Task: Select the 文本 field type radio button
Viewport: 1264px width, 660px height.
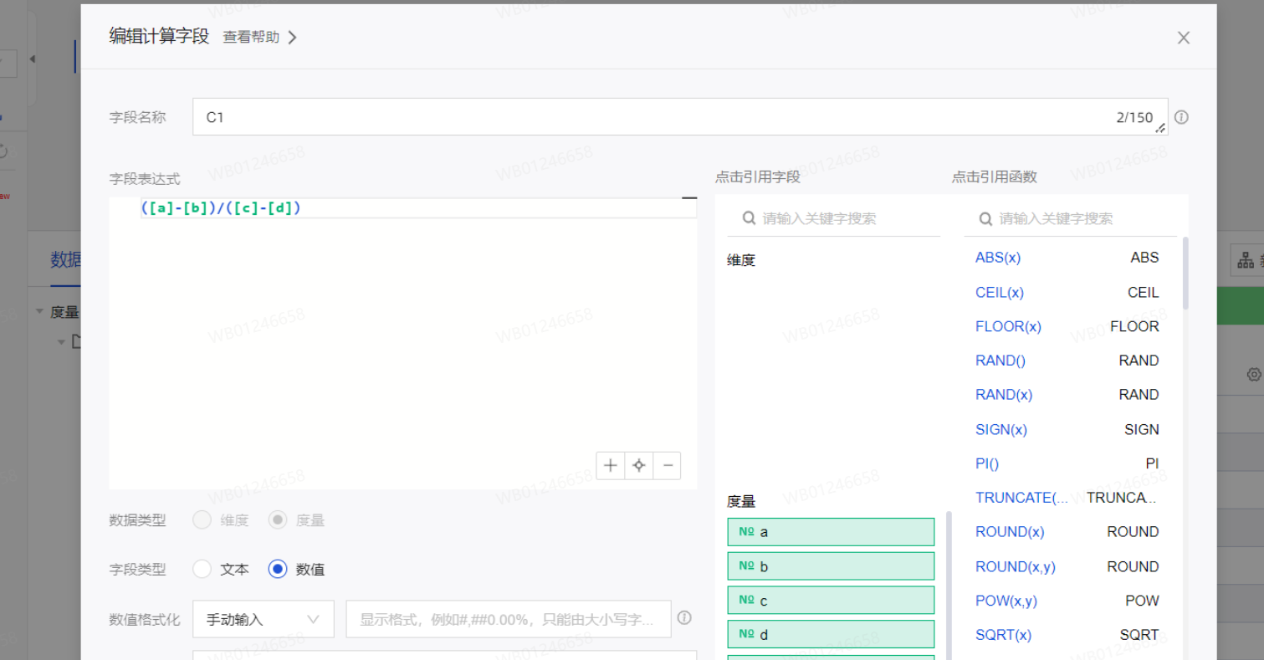Action: tap(202, 569)
